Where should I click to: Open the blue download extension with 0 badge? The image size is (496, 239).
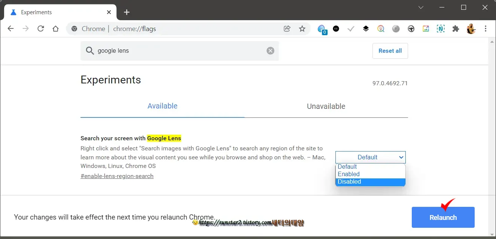tap(322, 29)
